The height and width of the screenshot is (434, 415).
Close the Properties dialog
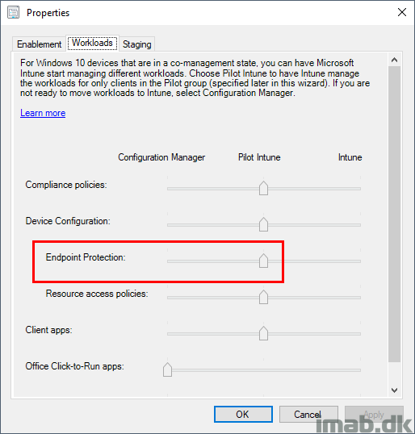[402, 12]
